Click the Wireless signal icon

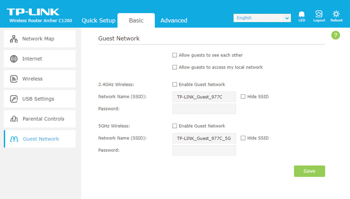(x=14, y=79)
